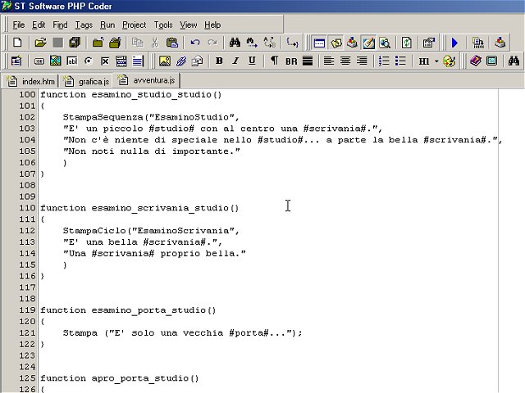This screenshot has height=393, width=525.
Task: Apply bold formatting
Action: 219,61
